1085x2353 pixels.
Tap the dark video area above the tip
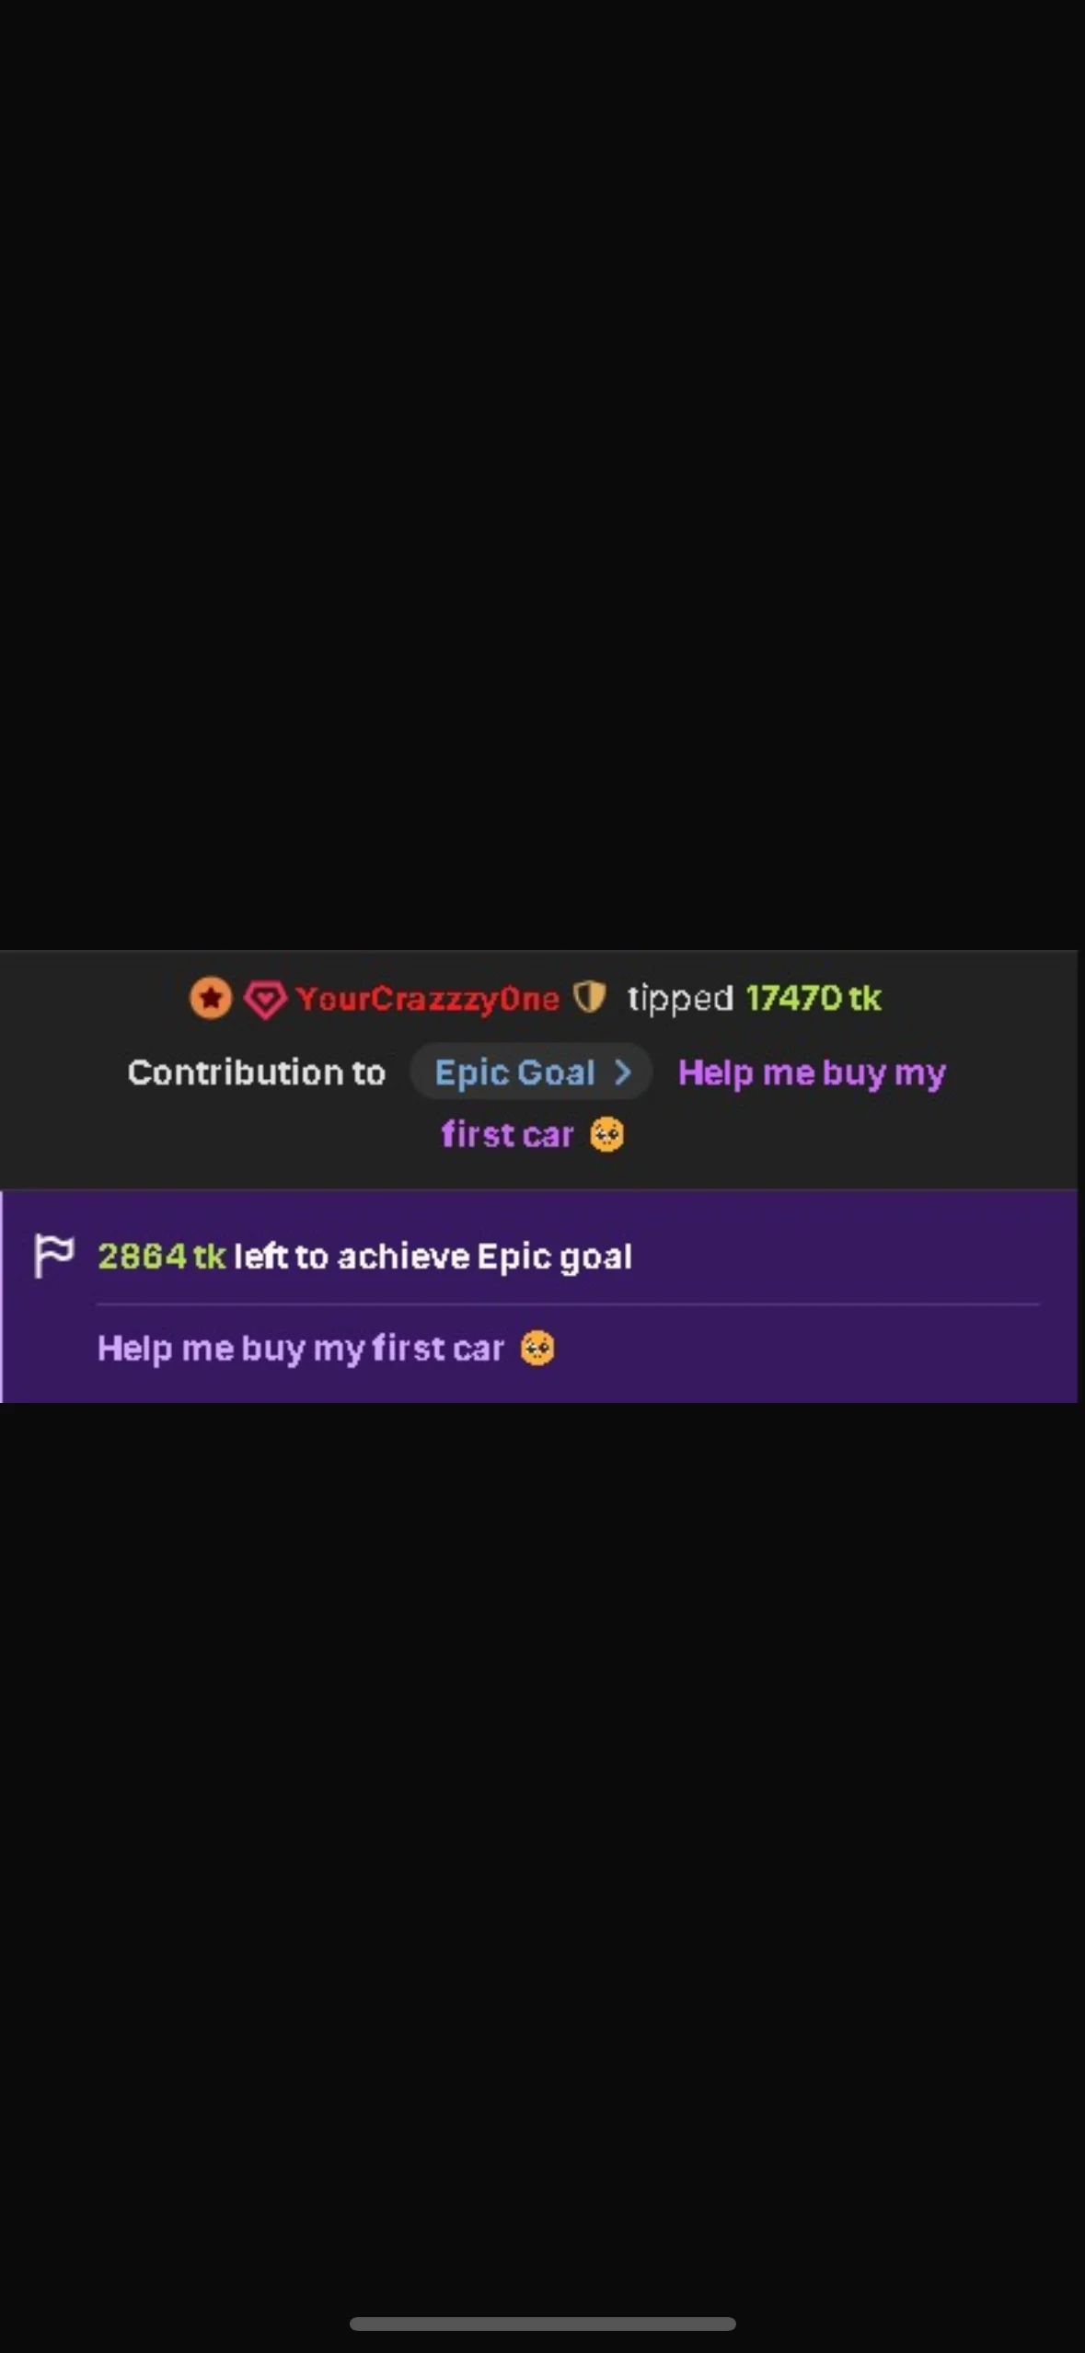coord(542,474)
